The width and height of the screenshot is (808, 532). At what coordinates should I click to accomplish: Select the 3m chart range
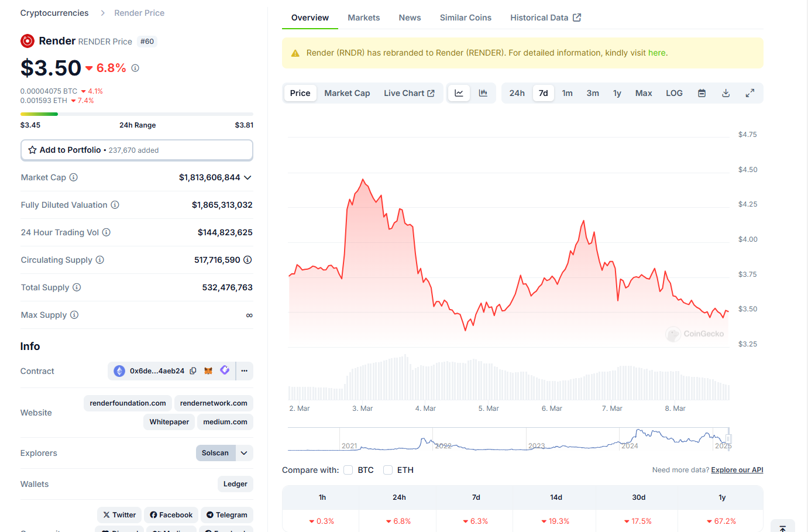[593, 93]
